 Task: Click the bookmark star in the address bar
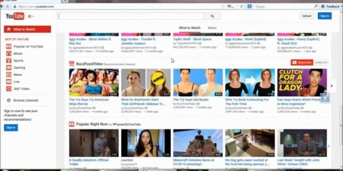(x=223, y=6)
